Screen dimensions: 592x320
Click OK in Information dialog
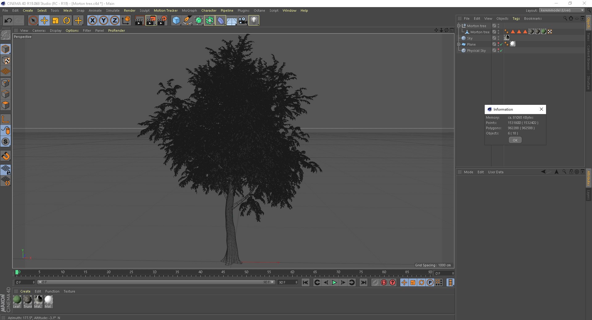(x=515, y=140)
